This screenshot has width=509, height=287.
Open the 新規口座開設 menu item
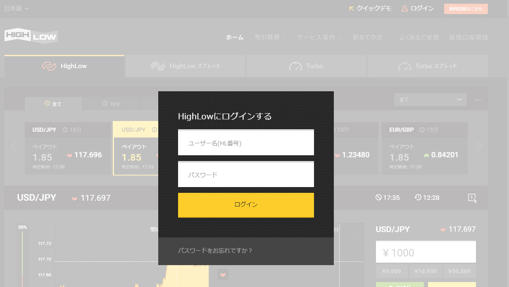pos(469,37)
